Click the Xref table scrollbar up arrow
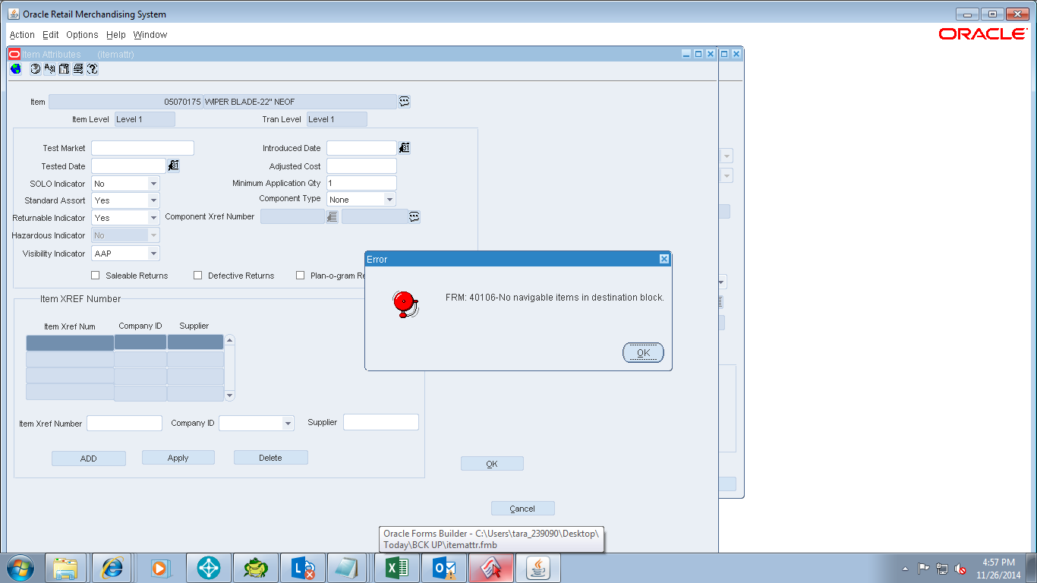1037x583 pixels. click(x=230, y=340)
